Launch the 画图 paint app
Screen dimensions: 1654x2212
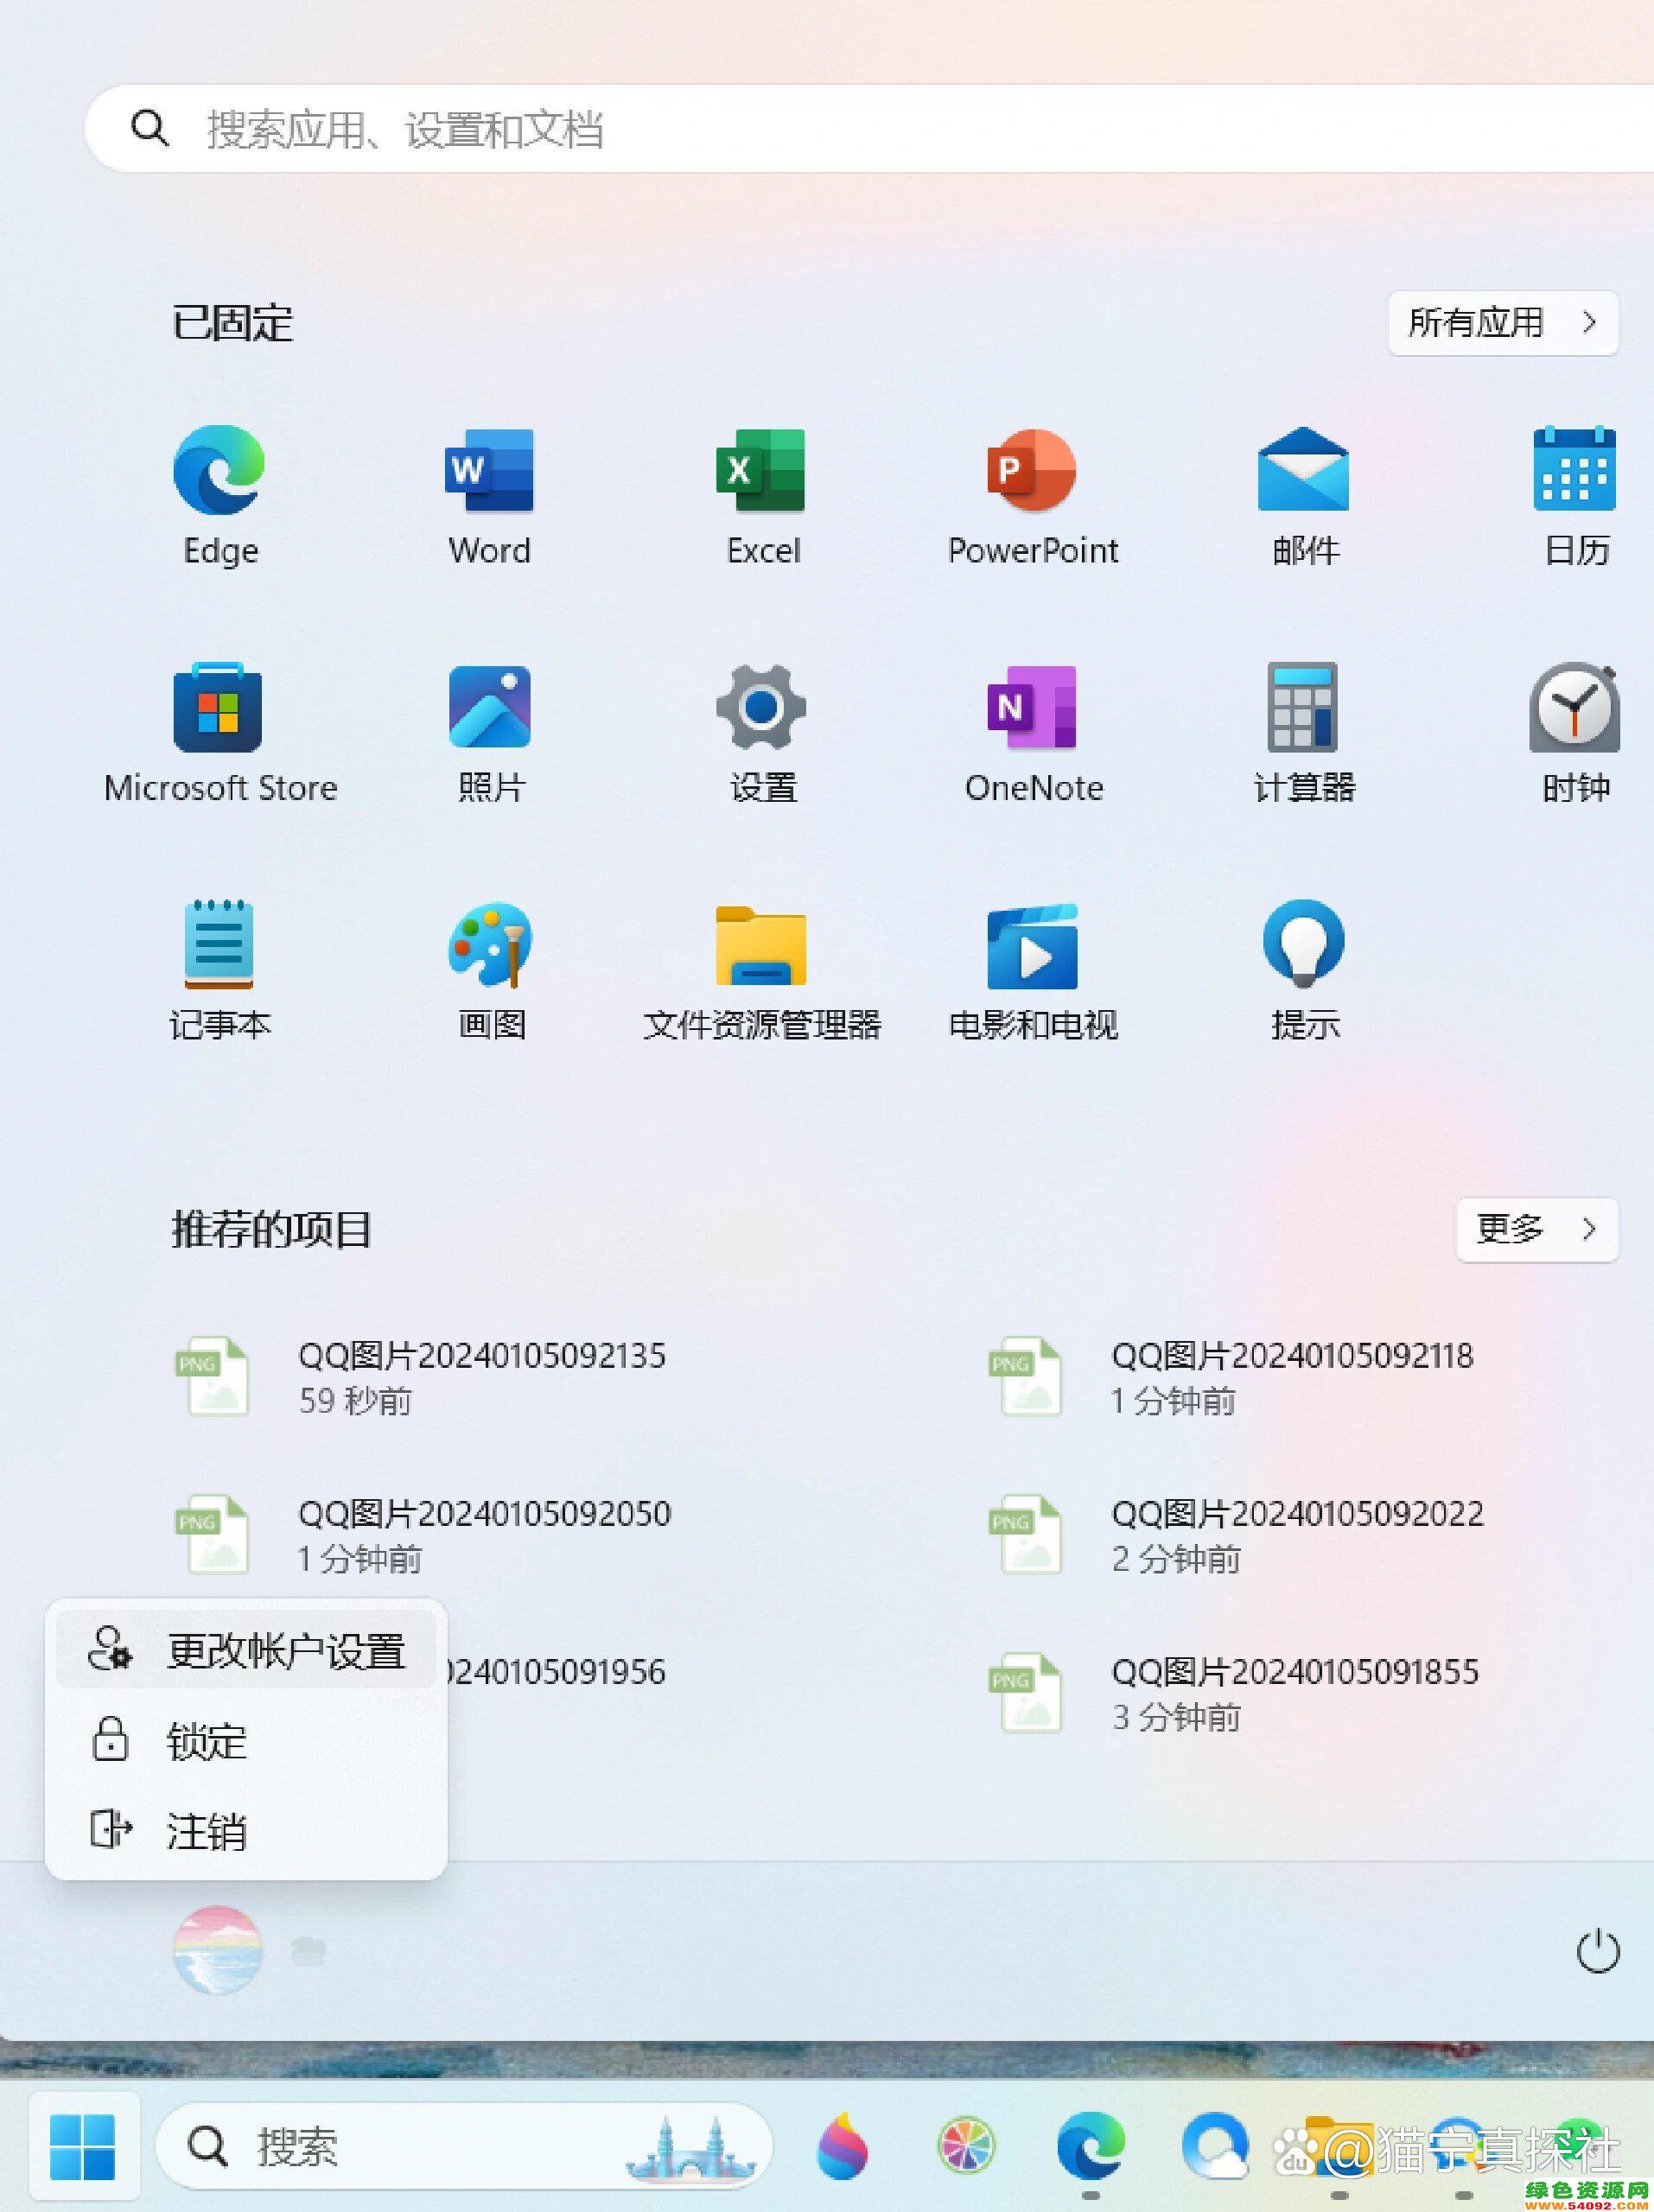(x=490, y=970)
